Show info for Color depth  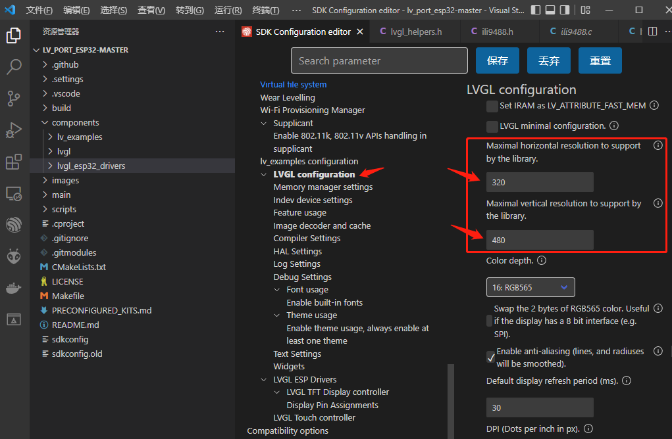point(542,261)
